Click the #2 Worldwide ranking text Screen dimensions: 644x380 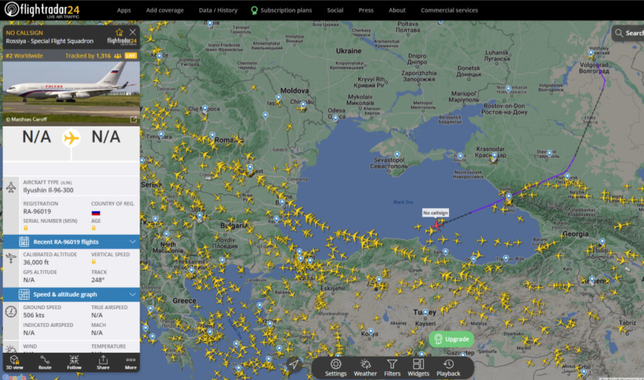tap(24, 56)
